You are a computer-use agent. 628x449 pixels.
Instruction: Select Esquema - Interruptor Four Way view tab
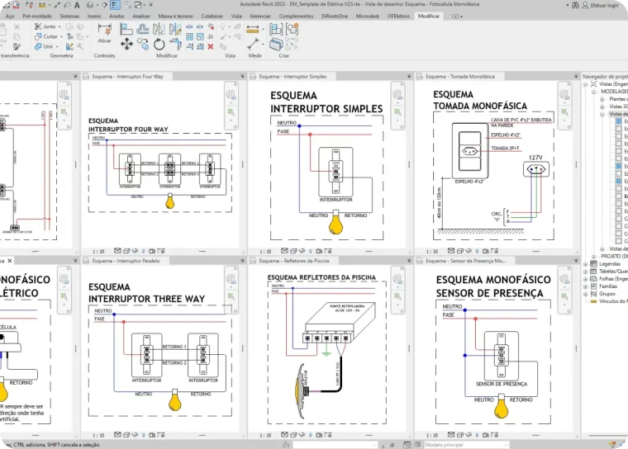tap(127, 77)
